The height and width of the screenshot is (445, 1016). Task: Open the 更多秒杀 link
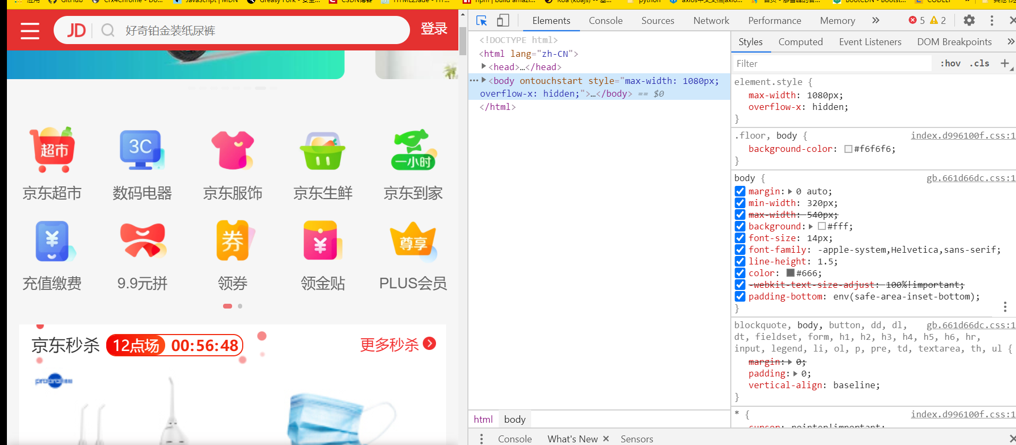click(x=398, y=344)
